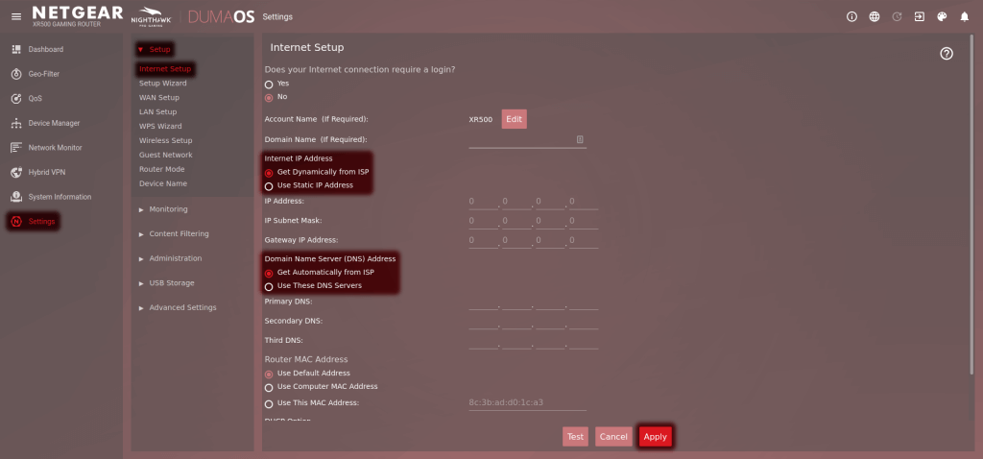Screen dimensions: 983x459
Task: Click the Apply button
Action: pyautogui.click(x=655, y=436)
